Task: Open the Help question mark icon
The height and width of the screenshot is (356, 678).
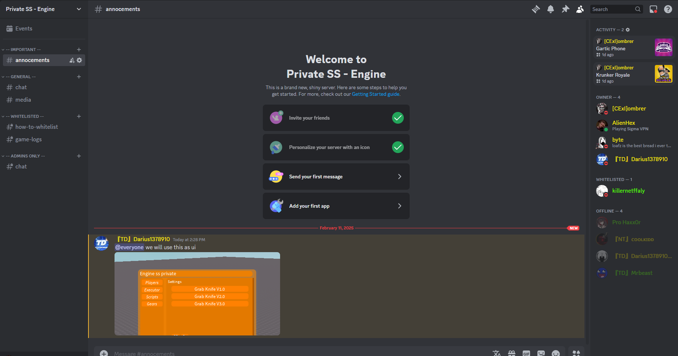Action: [668, 9]
